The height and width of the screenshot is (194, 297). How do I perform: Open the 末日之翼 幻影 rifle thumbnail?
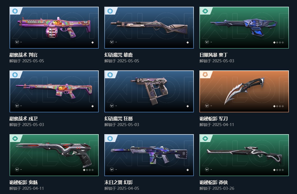[149, 155]
